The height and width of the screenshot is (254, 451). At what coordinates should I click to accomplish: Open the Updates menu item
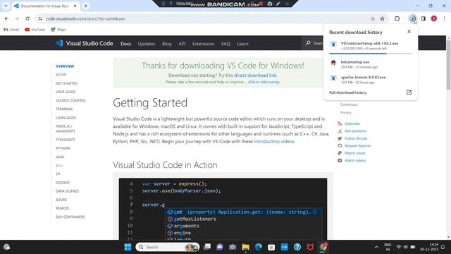coord(147,44)
